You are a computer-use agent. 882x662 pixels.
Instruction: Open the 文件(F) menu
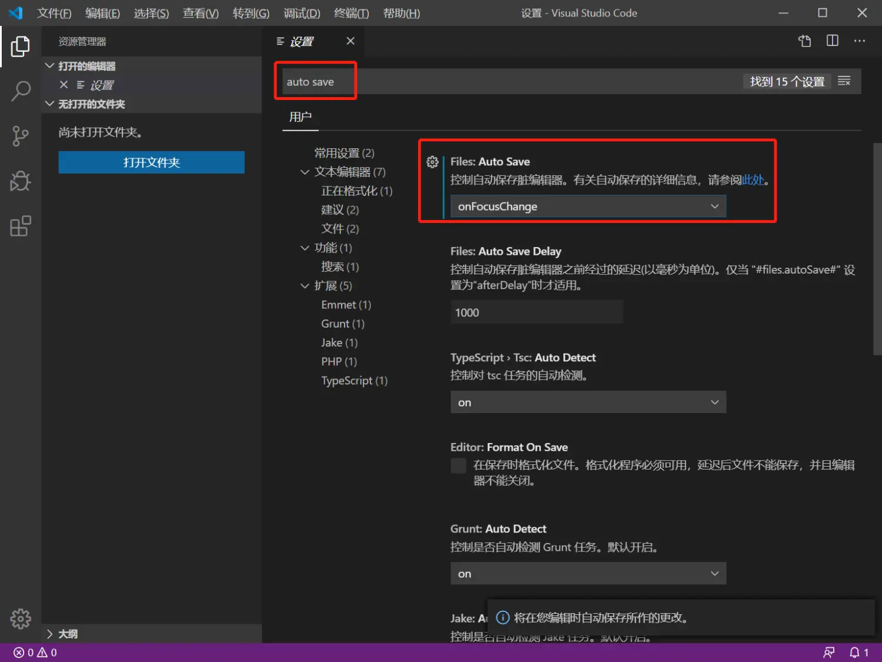point(54,13)
